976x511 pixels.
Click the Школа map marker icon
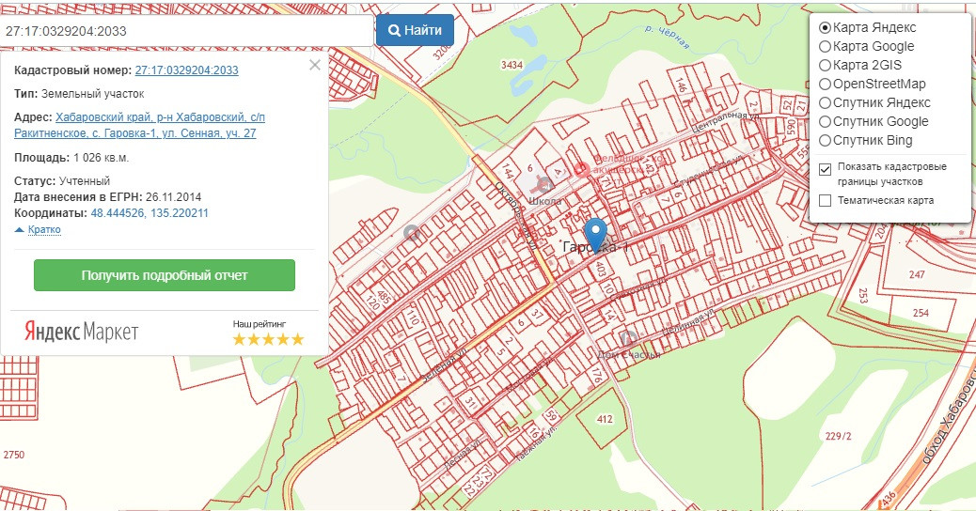click(x=545, y=184)
